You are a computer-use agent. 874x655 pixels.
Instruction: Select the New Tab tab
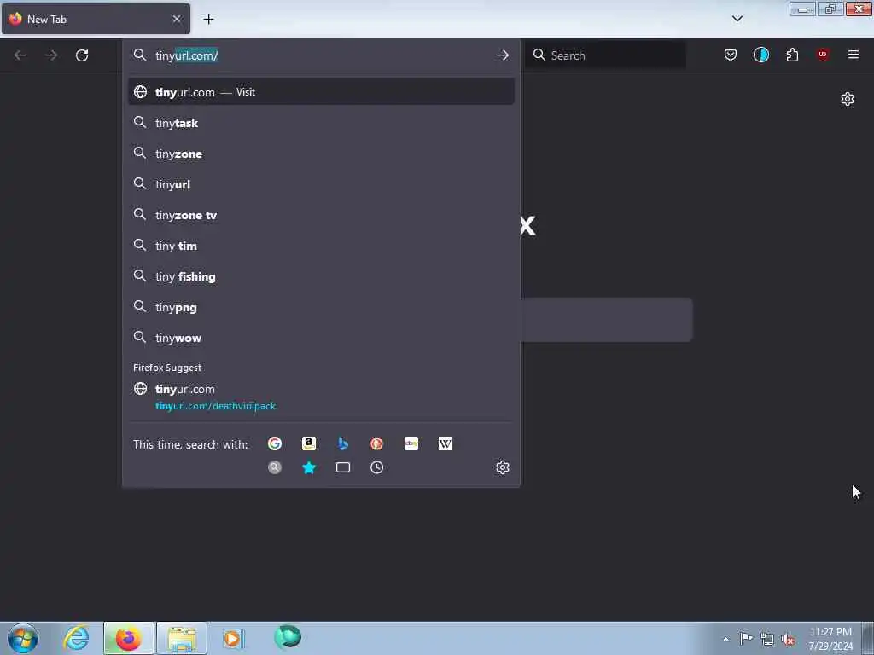(96, 19)
